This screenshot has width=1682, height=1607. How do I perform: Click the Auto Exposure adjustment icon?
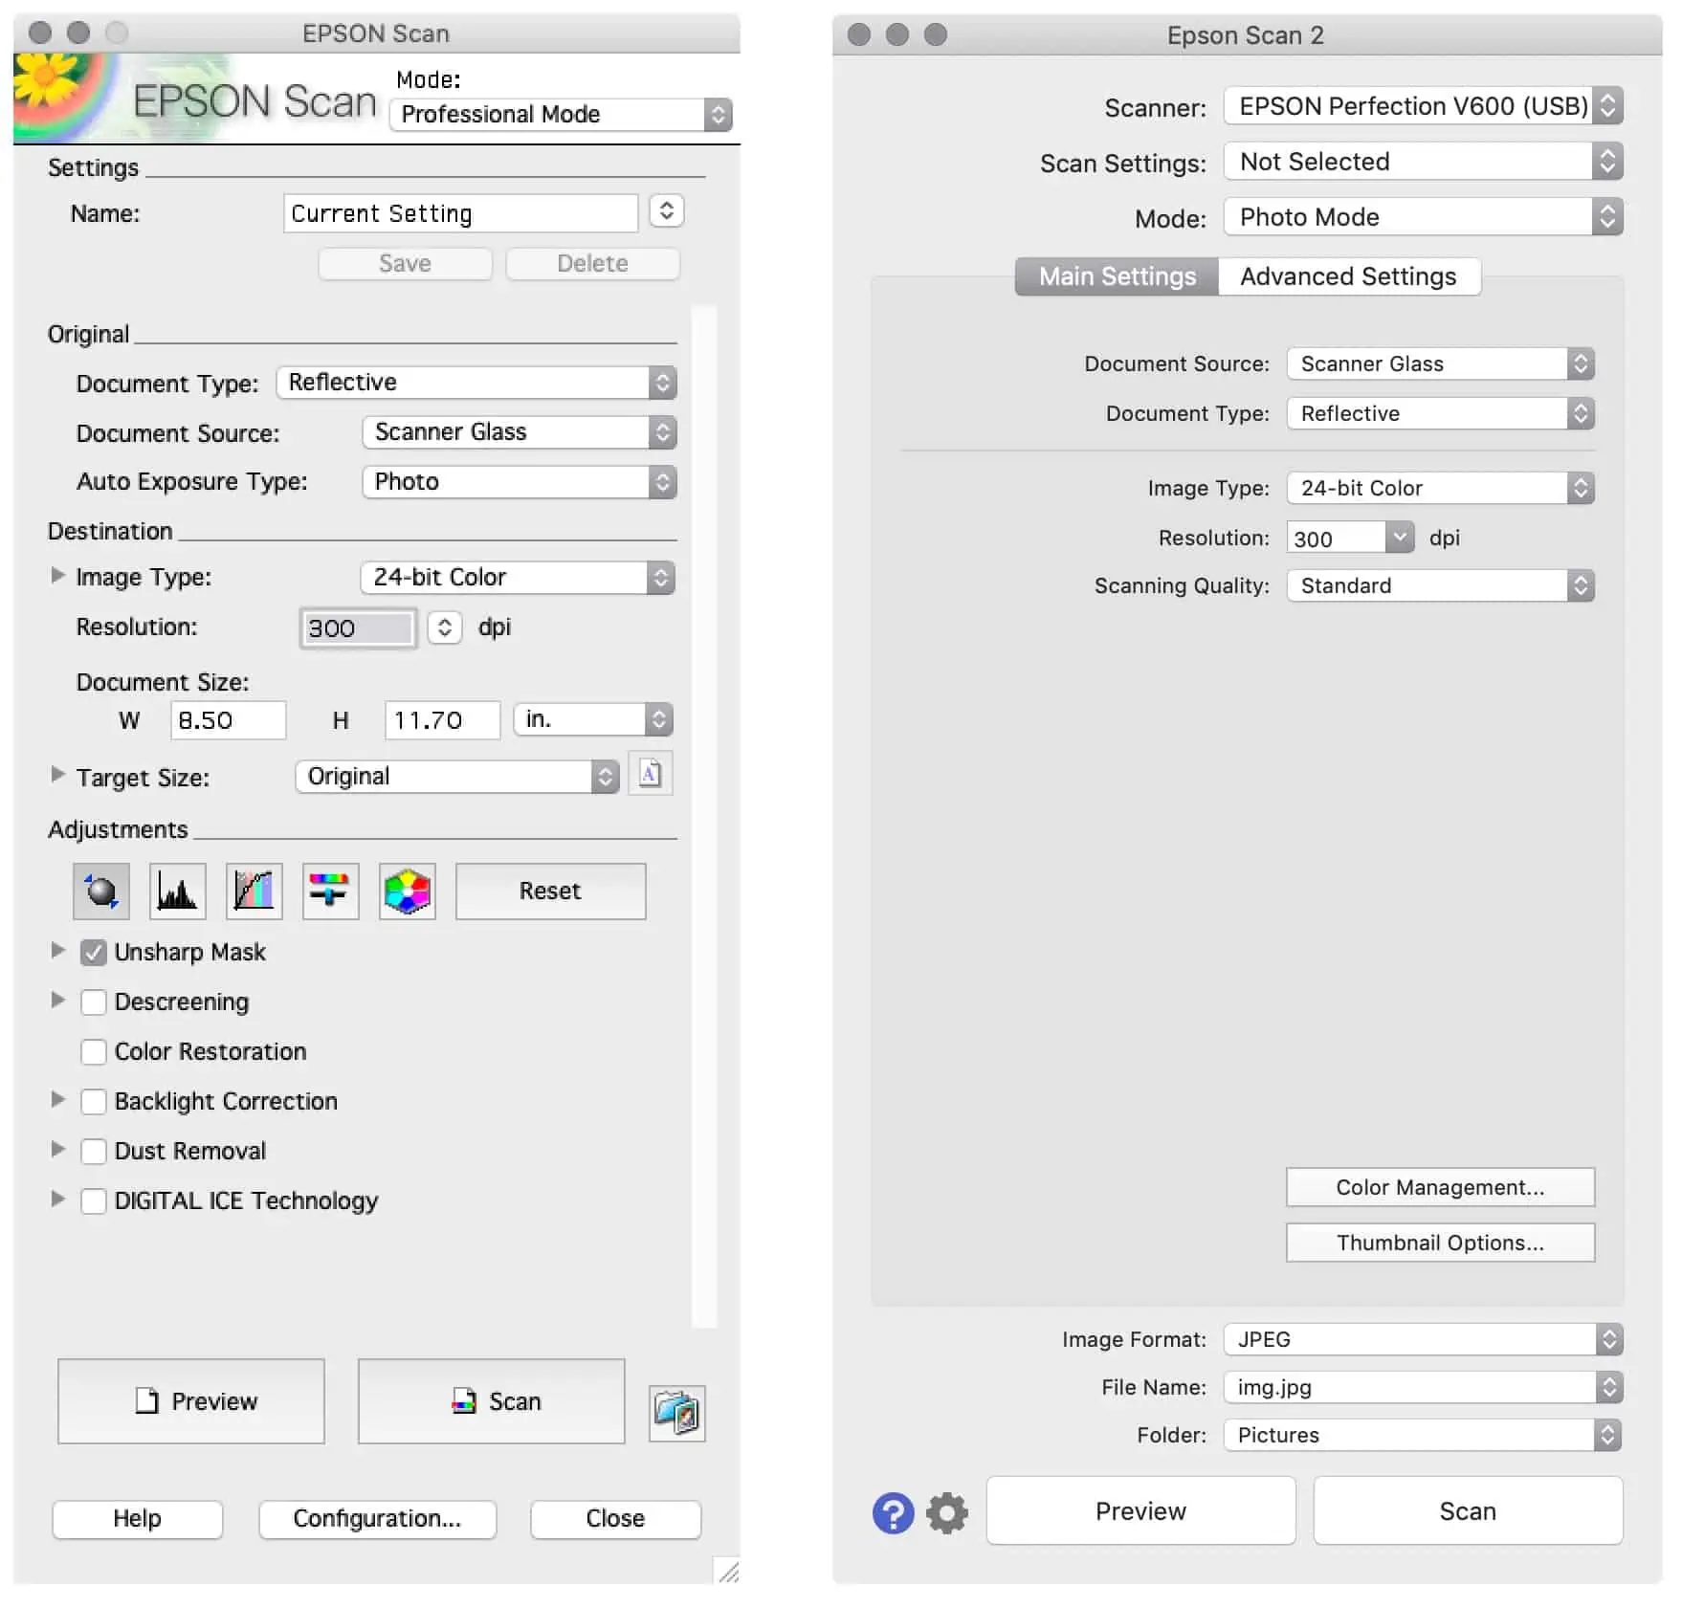pos(101,892)
